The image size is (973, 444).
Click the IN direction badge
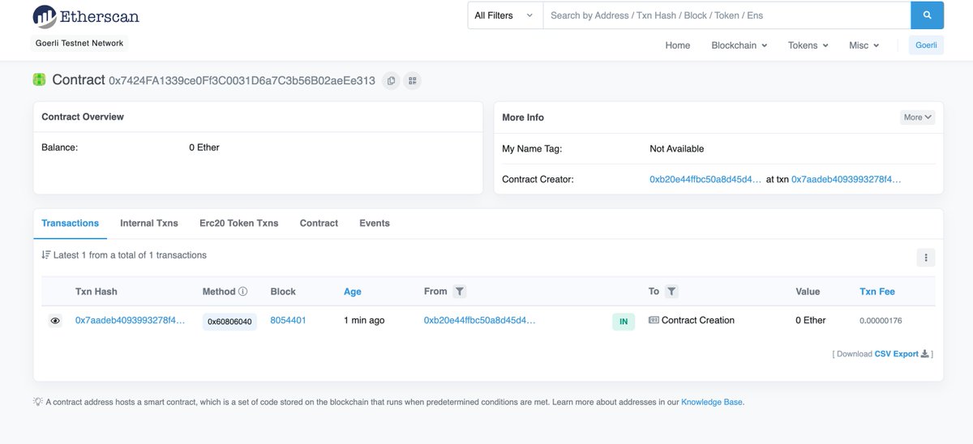(623, 322)
